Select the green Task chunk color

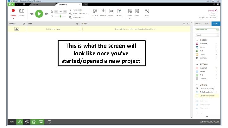pos(197,51)
